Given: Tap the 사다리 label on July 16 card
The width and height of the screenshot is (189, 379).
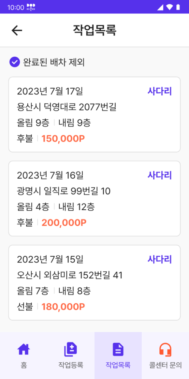Looking at the screenshot, I should (160, 175).
